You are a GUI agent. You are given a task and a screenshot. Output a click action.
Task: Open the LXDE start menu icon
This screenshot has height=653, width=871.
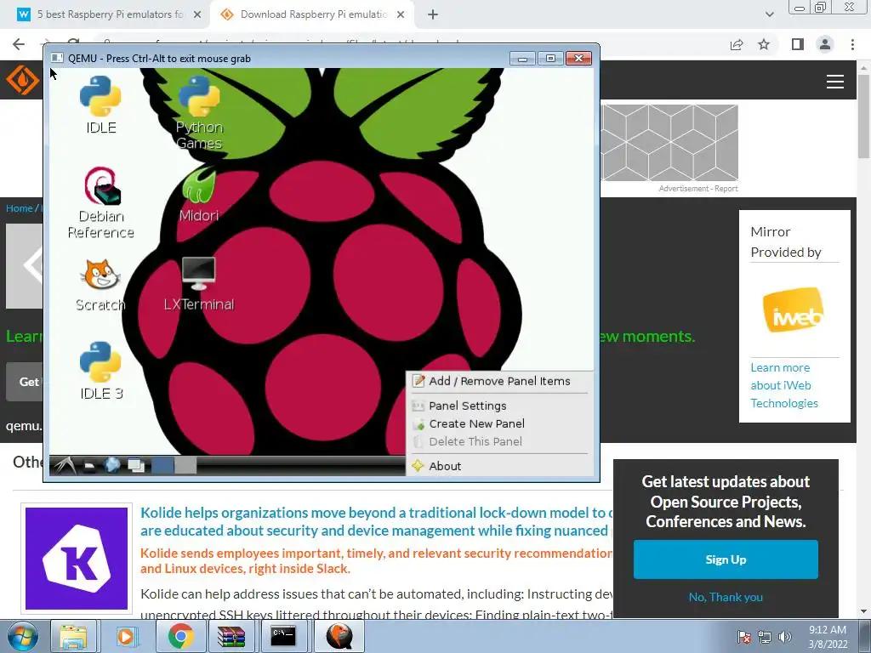[x=65, y=465]
